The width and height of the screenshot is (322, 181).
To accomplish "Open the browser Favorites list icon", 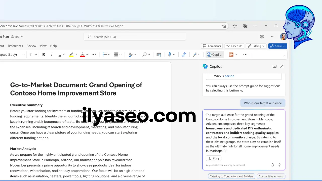I will point(235,26).
